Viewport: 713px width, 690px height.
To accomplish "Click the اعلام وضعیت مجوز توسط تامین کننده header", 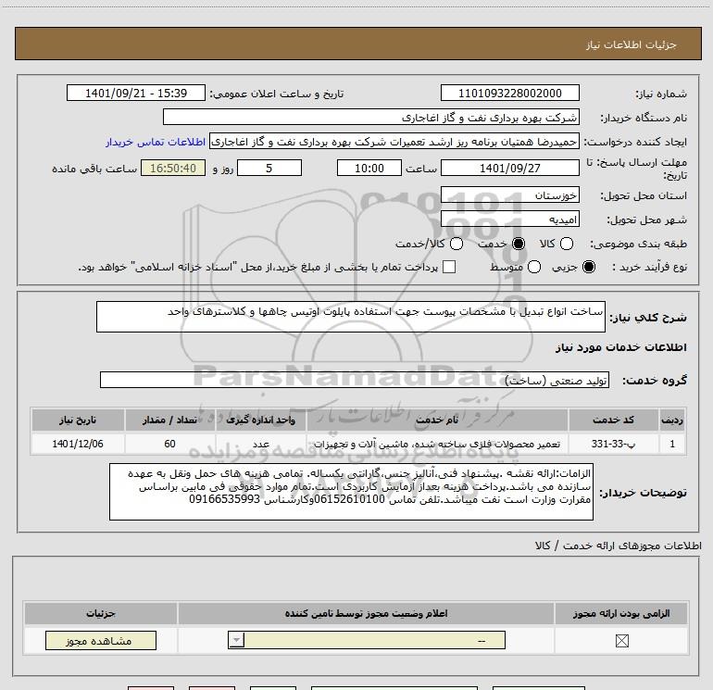I will tap(366, 613).
